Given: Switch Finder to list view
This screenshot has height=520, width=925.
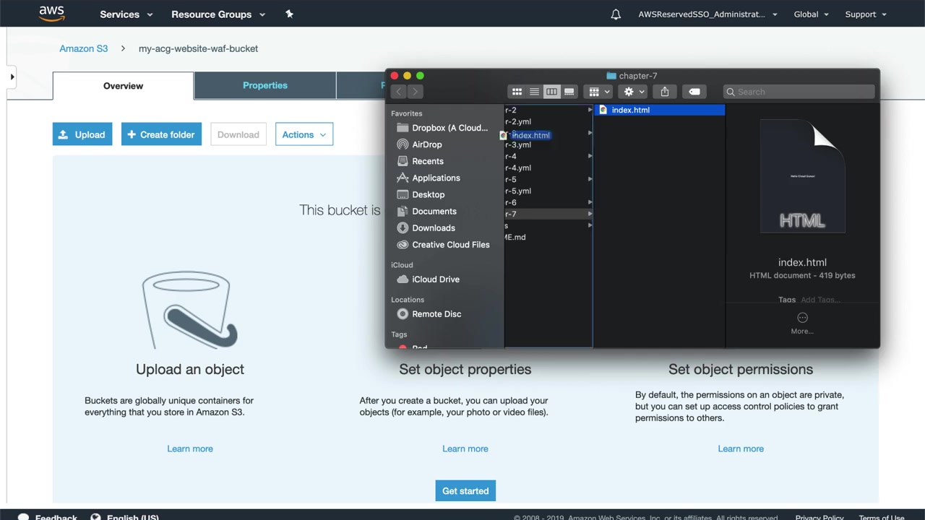Looking at the screenshot, I should tap(534, 92).
